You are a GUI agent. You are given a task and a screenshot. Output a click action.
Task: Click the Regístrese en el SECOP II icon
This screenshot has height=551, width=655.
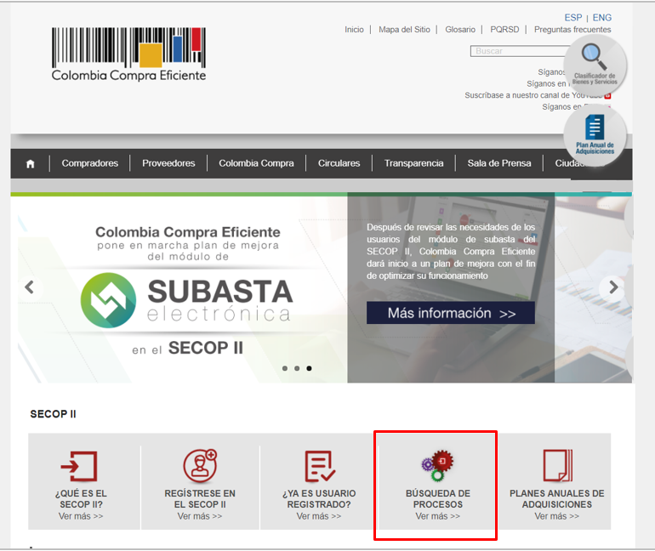pos(200,466)
